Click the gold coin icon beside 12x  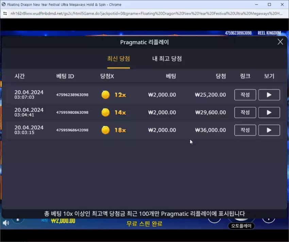point(106,95)
